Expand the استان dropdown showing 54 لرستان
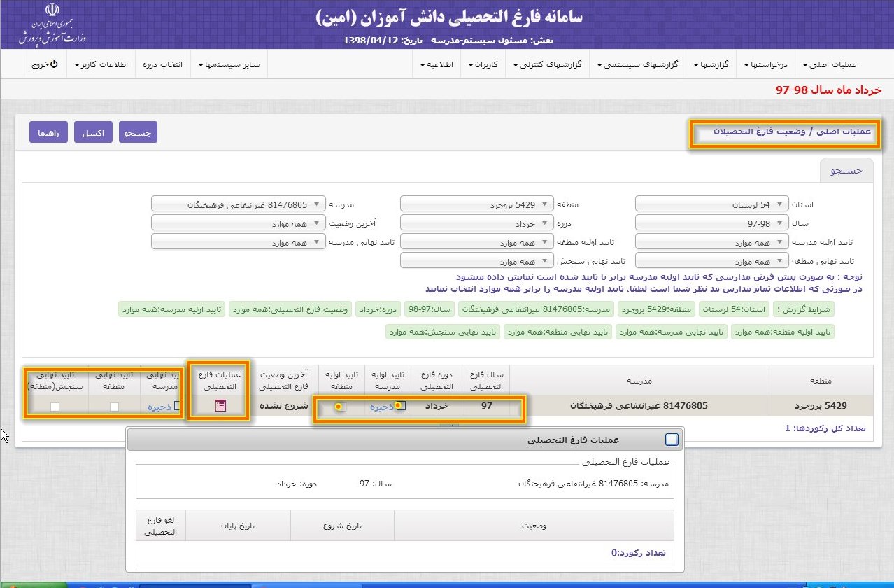894x588 pixels. tap(712, 204)
